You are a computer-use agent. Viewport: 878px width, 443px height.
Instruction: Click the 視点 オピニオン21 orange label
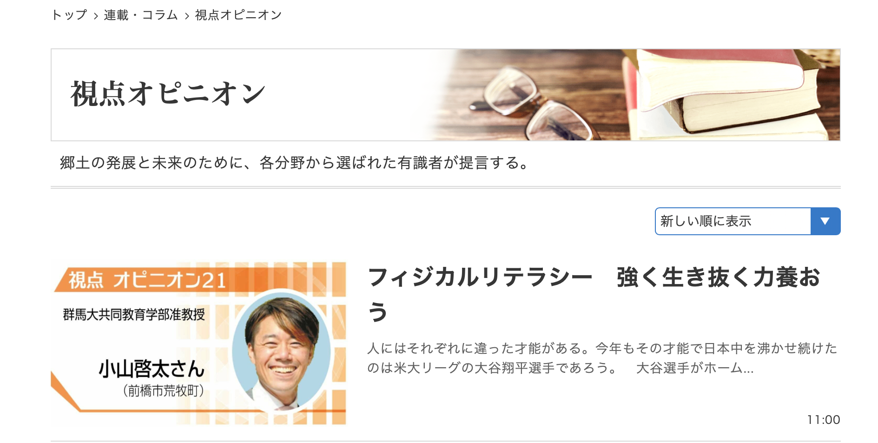tap(148, 280)
